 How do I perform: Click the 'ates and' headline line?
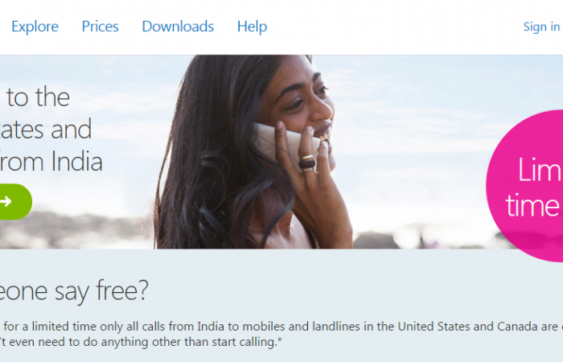46,130
